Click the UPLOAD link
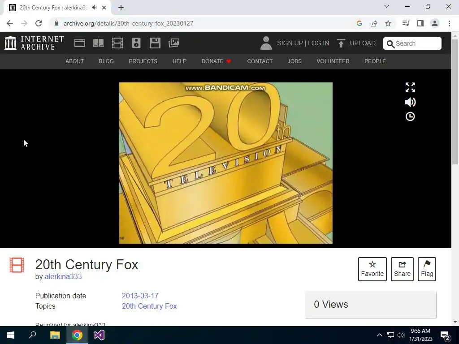The height and width of the screenshot is (344, 459). tap(363, 43)
